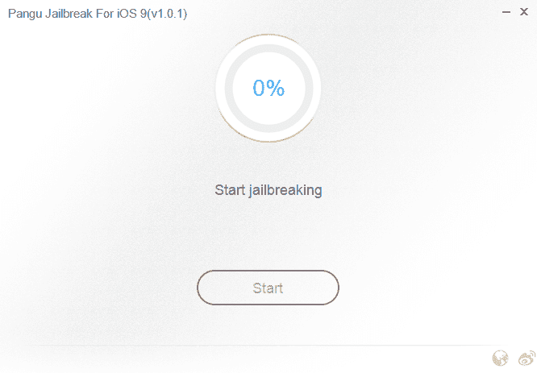Viewport: 537px width, 373px height.
Task: Click the v1.0.1 version text in the title
Action: pos(169,14)
